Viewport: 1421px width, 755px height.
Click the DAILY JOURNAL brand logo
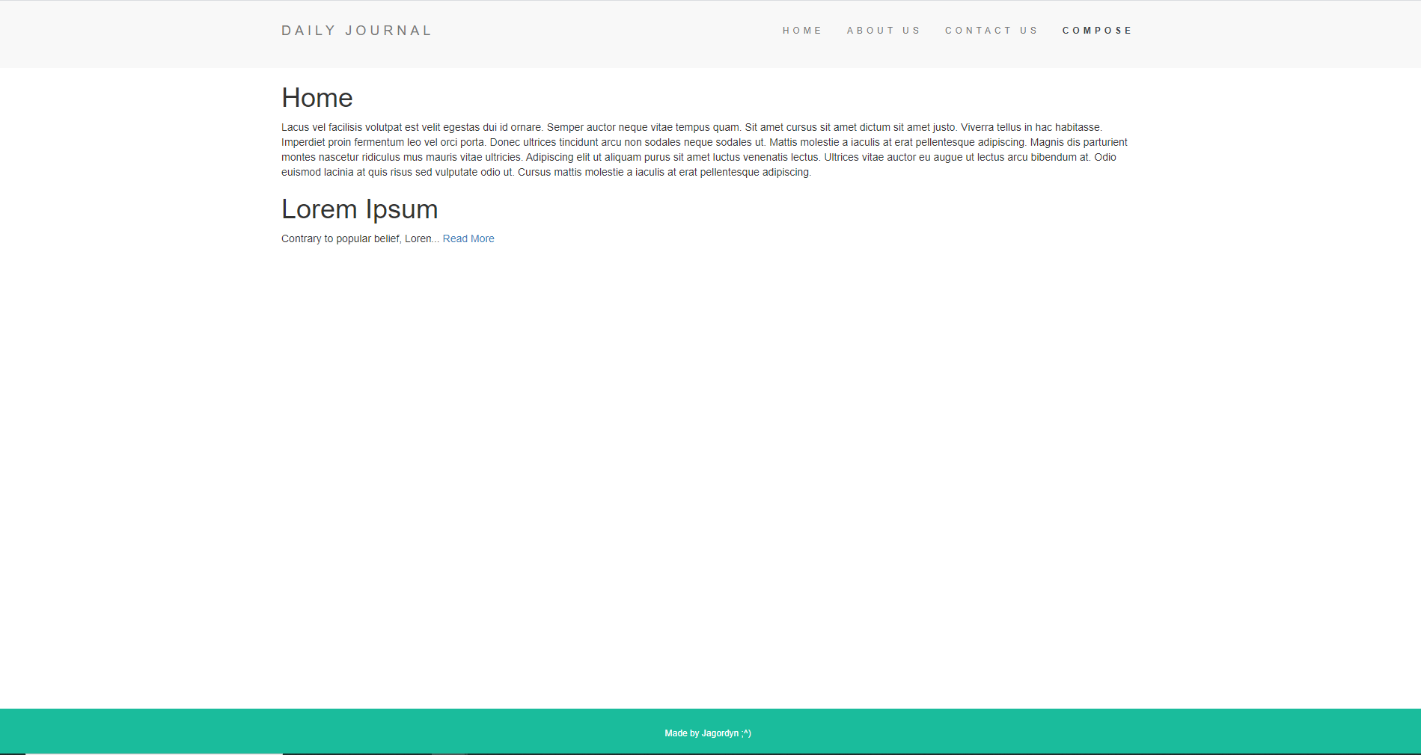click(x=356, y=31)
